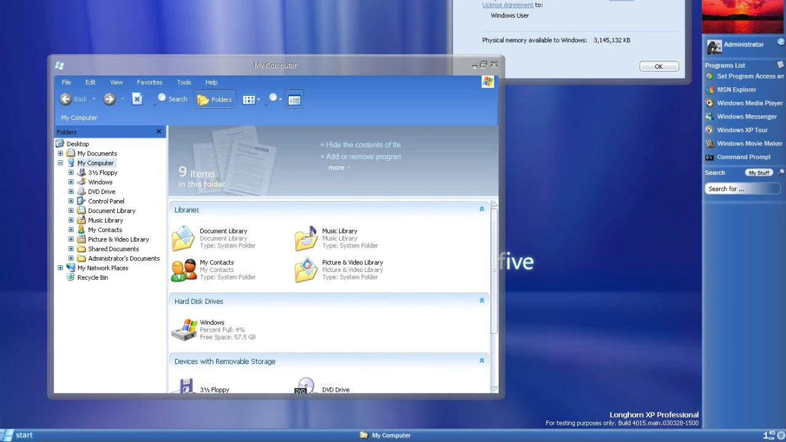
Task: Open the Windows hard disk drive icon
Action: tap(184, 330)
